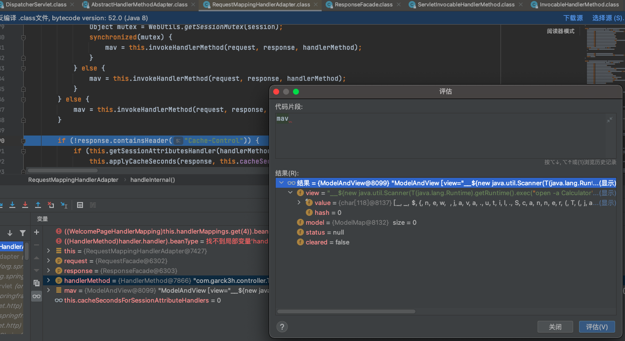625x341 pixels.
Task: Collapse the 结果 root node in results
Action: (282, 183)
